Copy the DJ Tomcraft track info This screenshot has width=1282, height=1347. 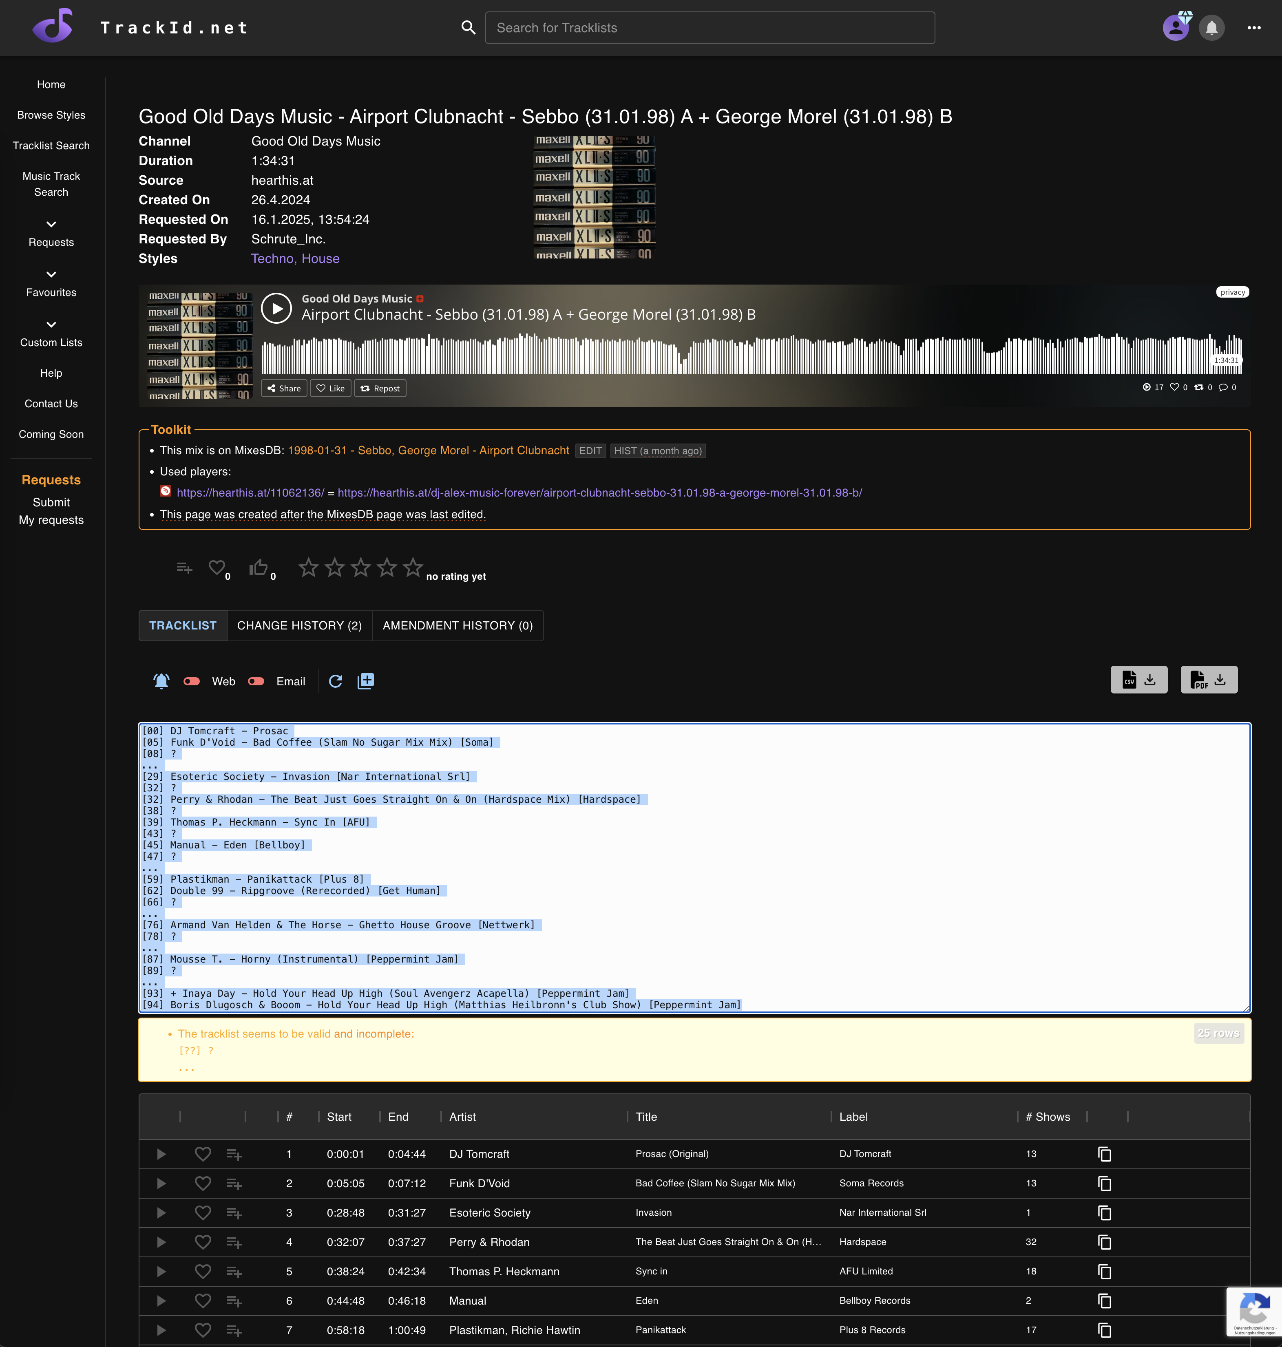[x=1104, y=1154]
